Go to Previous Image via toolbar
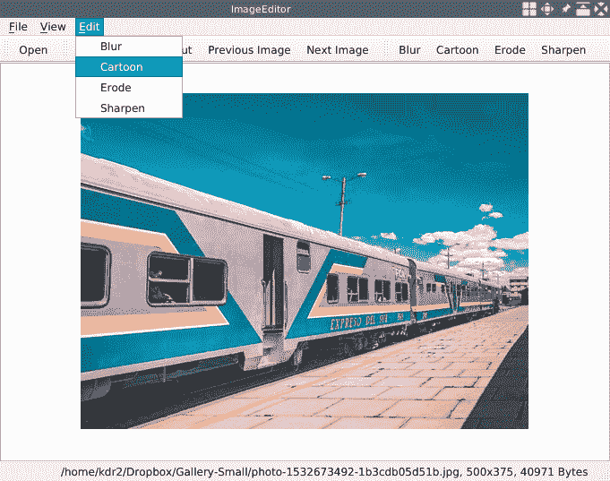Viewport: 610px width, 481px height. pos(249,50)
